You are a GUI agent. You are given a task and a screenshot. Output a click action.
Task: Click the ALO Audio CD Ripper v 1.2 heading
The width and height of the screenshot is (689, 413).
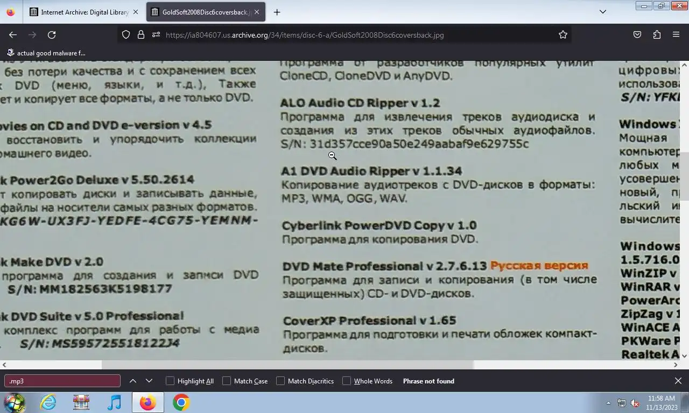[360, 103]
